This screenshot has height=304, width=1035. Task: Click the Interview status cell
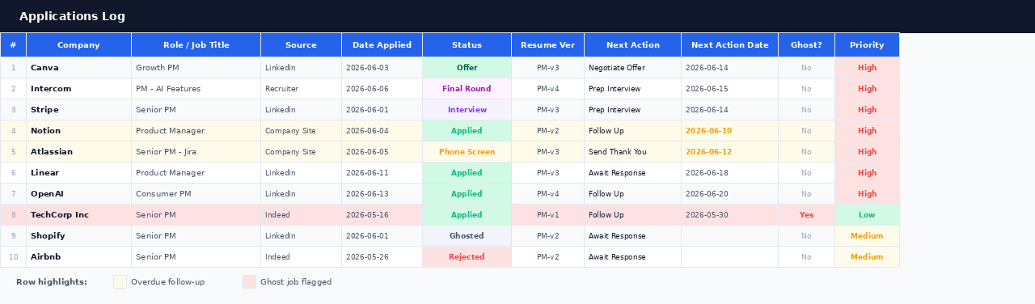(x=467, y=110)
